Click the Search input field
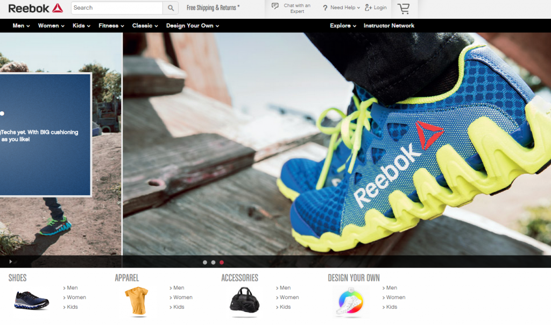The image size is (551, 325). point(117,8)
